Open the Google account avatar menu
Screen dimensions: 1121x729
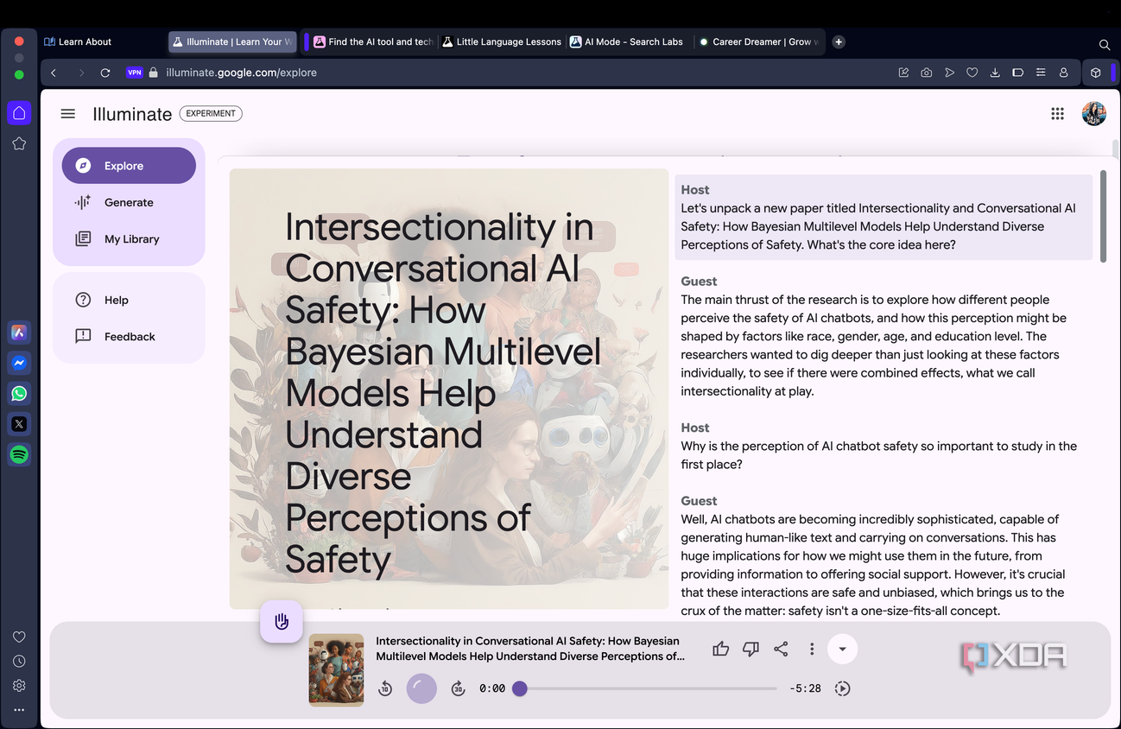click(x=1094, y=114)
